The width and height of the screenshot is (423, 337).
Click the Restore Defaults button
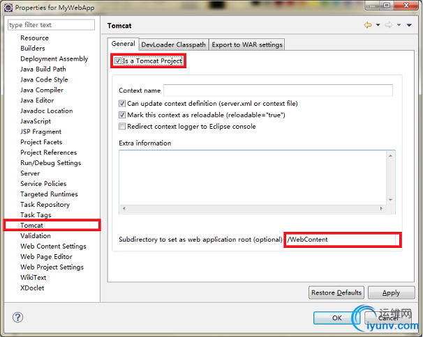tap(336, 292)
